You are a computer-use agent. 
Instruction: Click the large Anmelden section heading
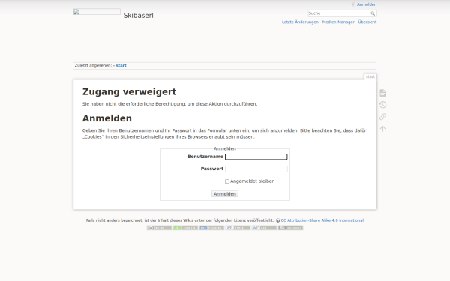click(107, 118)
